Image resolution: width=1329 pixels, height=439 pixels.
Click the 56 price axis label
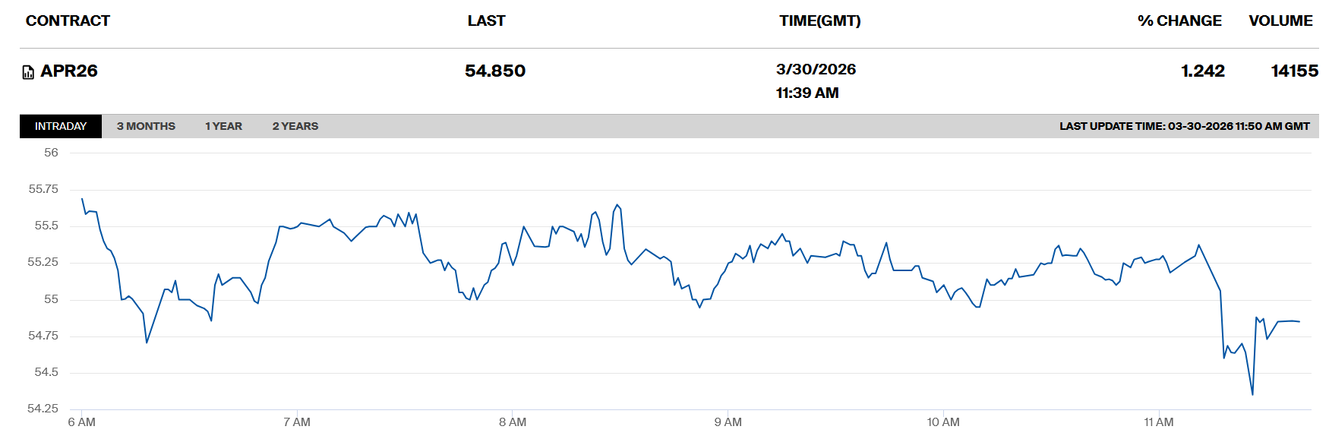(51, 153)
